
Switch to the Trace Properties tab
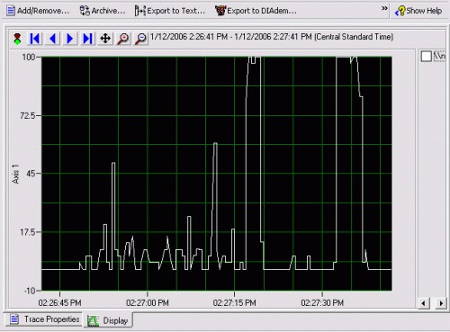point(44,319)
